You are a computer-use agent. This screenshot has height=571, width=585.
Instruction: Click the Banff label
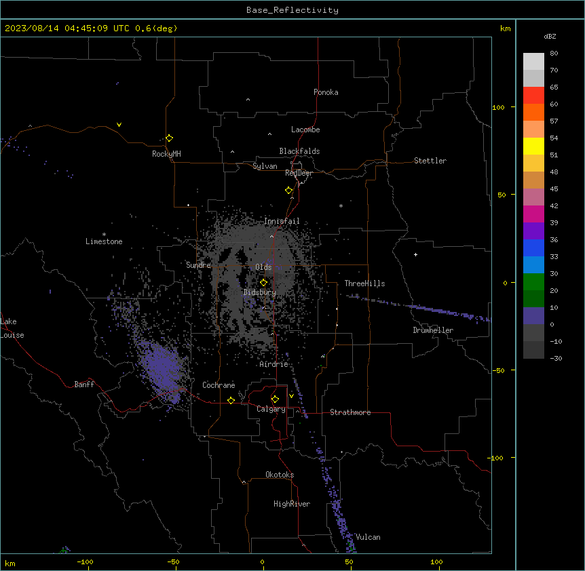coord(84,385)
